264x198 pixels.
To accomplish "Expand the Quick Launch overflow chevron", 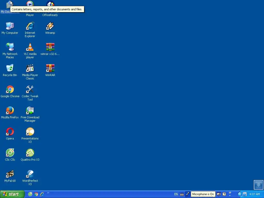I will point(48,193).
